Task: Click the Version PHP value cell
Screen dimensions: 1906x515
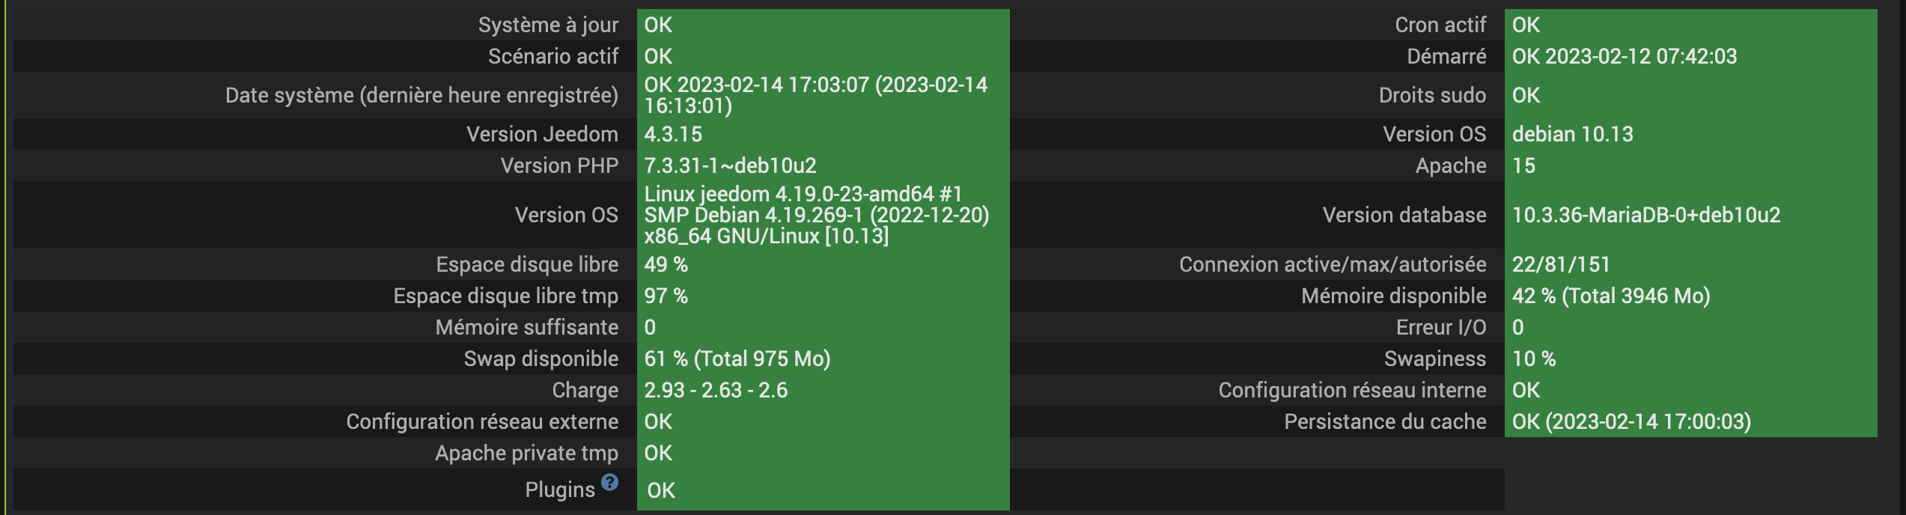Action: point(730,165)
